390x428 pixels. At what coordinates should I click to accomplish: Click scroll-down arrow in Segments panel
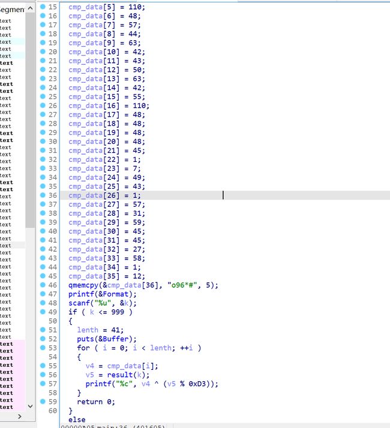point(31,406)
